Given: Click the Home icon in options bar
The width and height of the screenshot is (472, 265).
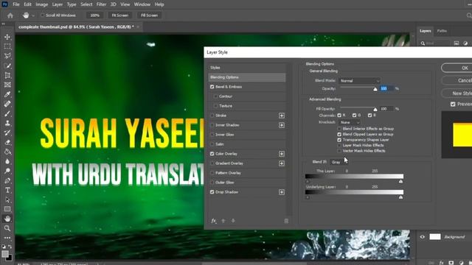Looking at the screenshot, I should click(x=10, y=15).
